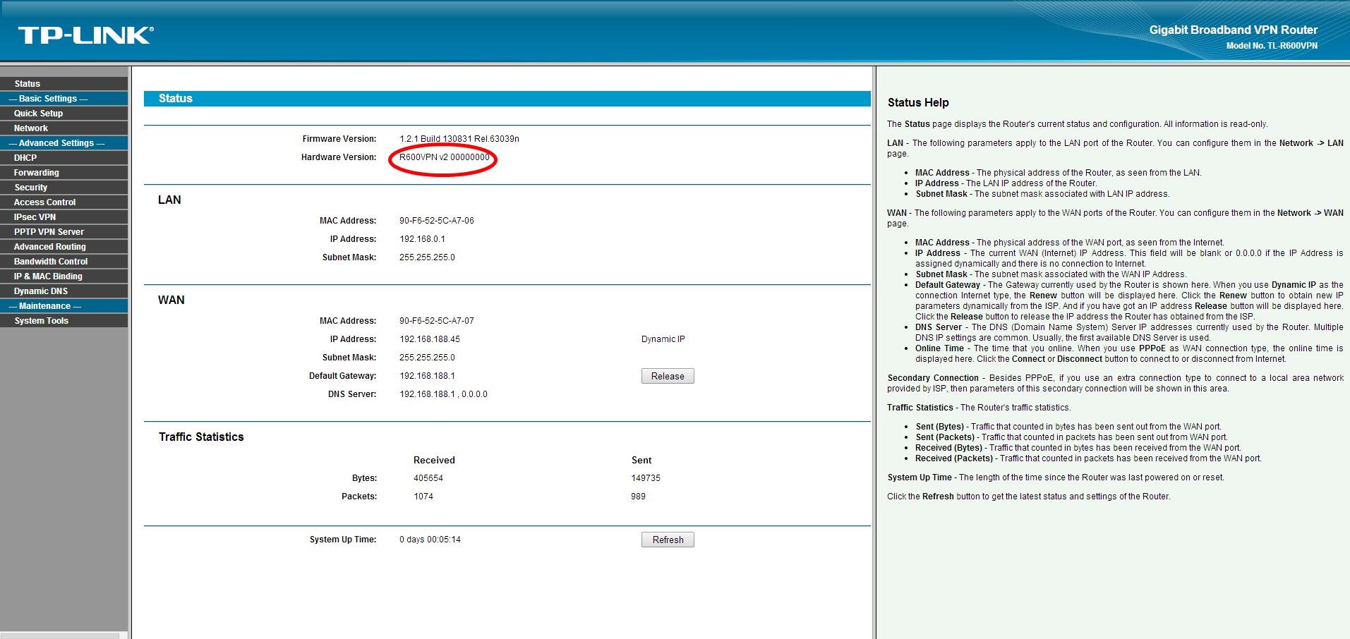Viewport: 1350px width, 639px height.
Task: Click default gateway value 192.168.188.1
Action: click(427, 376)
